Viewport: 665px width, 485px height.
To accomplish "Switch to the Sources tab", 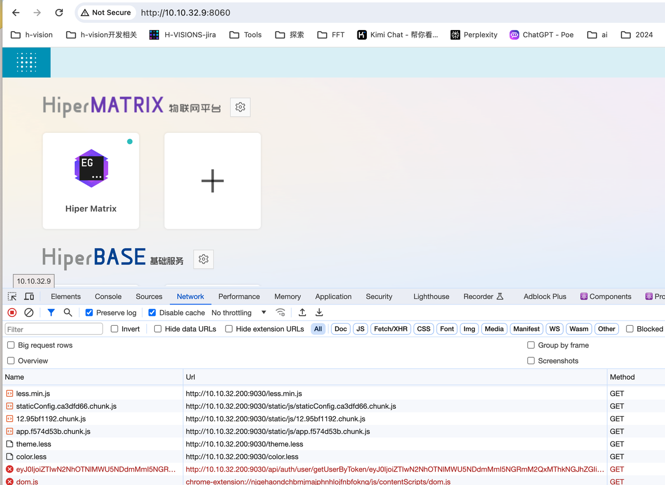I will pyautogui.click(x=149, y=297).
